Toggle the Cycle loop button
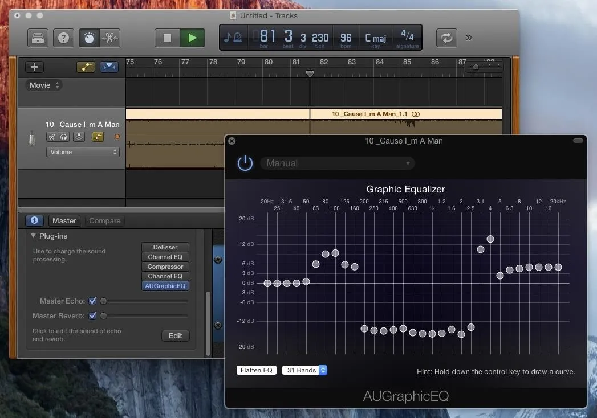 coord(446,38)
